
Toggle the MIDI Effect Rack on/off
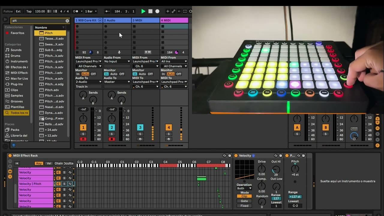pos(10,156)
